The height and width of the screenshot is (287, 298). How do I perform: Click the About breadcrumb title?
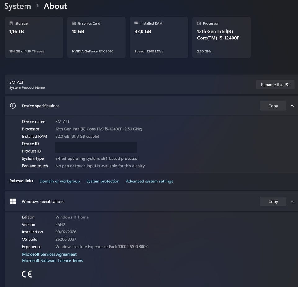[55, 6]
